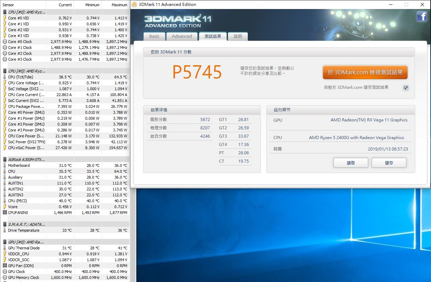This screenshot has height=282, width=431.
Task: Click the 讀取 button
Action: coord(351,163)
